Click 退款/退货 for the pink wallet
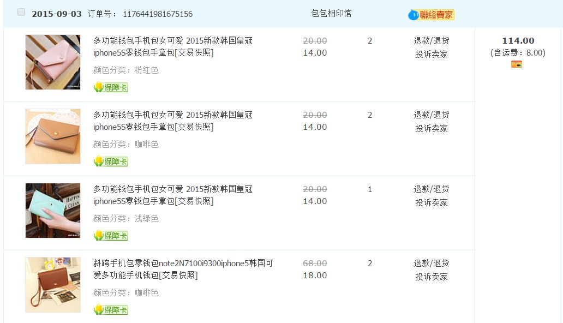The height and width of the screenshot is (323, 563). [431, 40]
